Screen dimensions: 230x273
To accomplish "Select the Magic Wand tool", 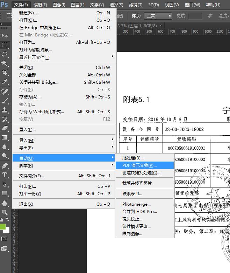I will click(x=4, y=63).
